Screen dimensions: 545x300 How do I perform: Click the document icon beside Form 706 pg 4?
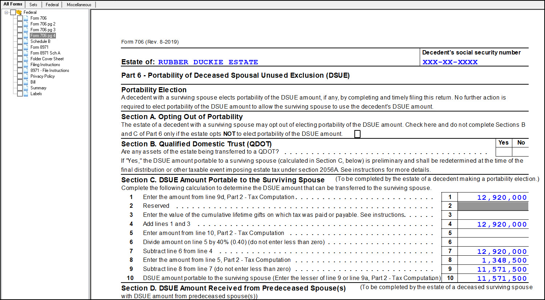(26, 36)
